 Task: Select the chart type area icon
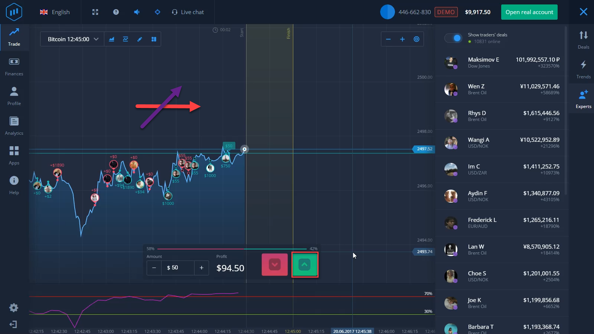coord(111,39)
